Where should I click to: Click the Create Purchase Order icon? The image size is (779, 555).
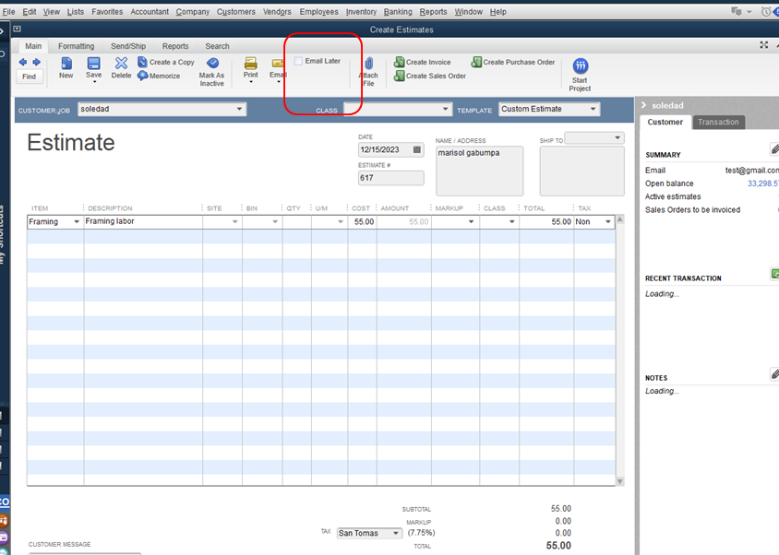[x=476, y=62]
